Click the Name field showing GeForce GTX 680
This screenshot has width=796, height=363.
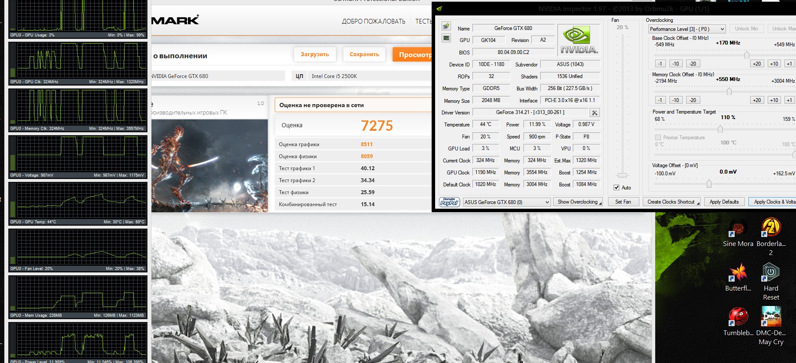click(x=513, y=28)
